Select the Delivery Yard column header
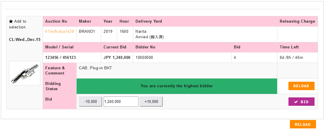The image size is (325, 131). [x=149, y=21]
